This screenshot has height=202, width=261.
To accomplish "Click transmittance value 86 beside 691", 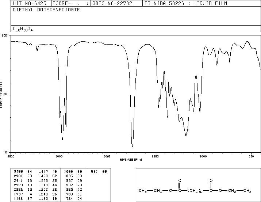I will (104, 172).
